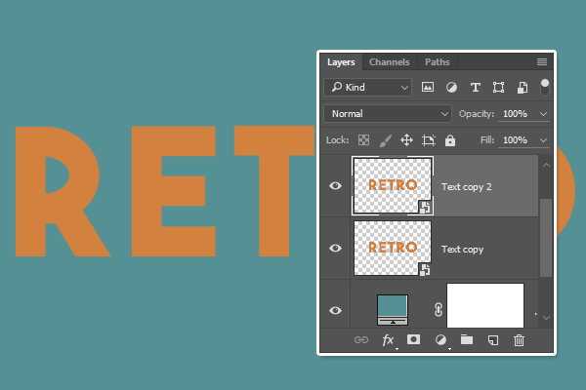The width and height of the screenshot is (586, 390).
Task: Toggle the layer filtering on/off switch
Action: coord(545,88)
